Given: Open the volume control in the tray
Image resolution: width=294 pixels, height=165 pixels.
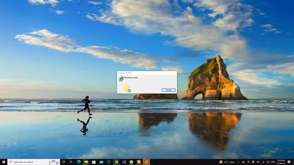Looking at the screenshot, I should pos(268,162).
